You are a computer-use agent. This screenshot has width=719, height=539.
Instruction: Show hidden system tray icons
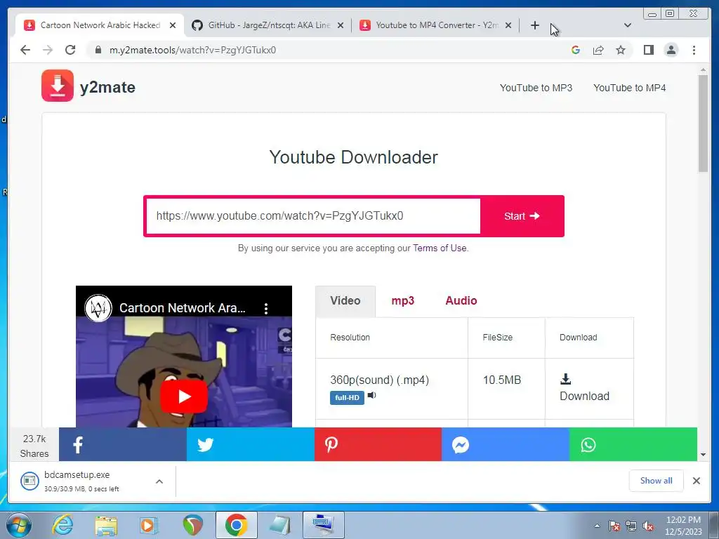tap(597, 526)
